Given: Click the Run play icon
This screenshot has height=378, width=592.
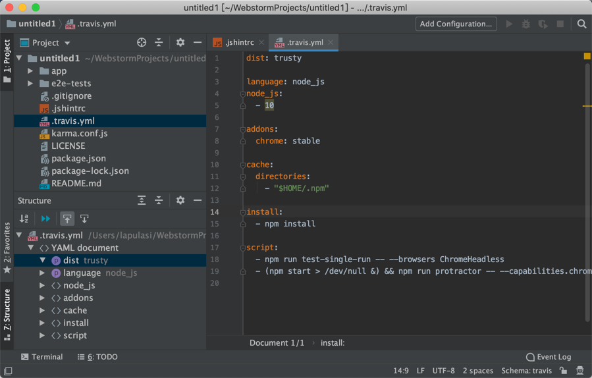Looking at the screenshot, I should (x=509, y=24).
